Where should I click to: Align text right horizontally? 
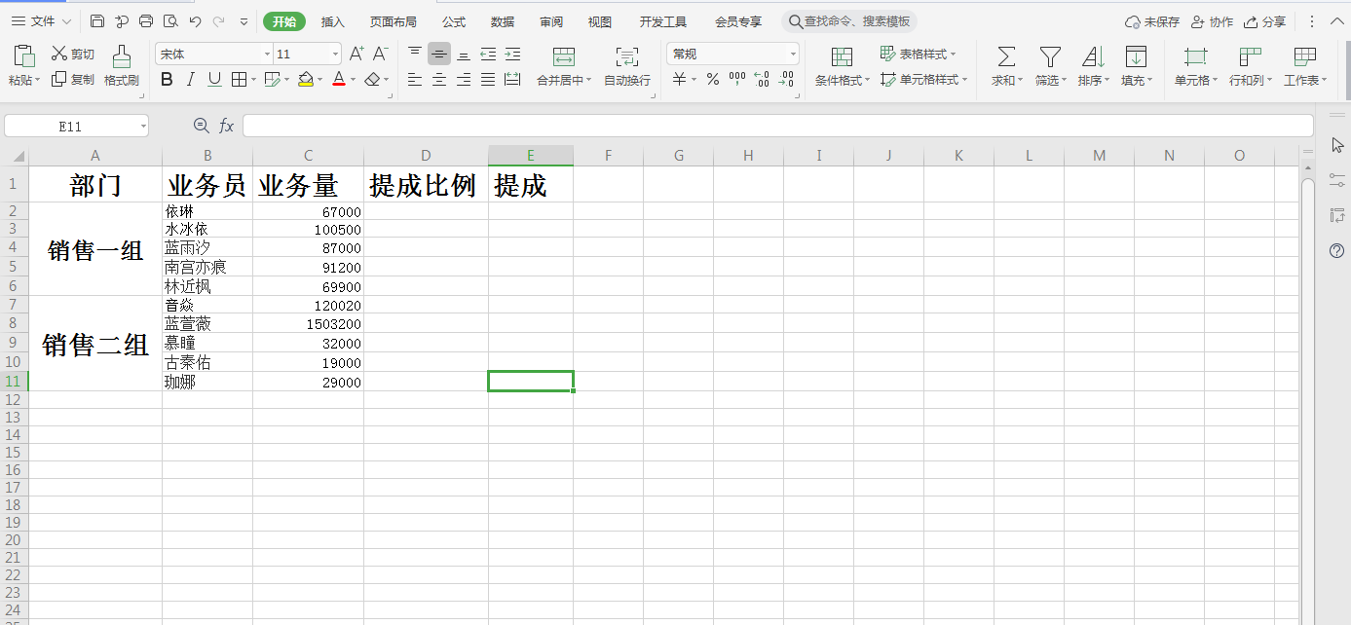point(464,80)
